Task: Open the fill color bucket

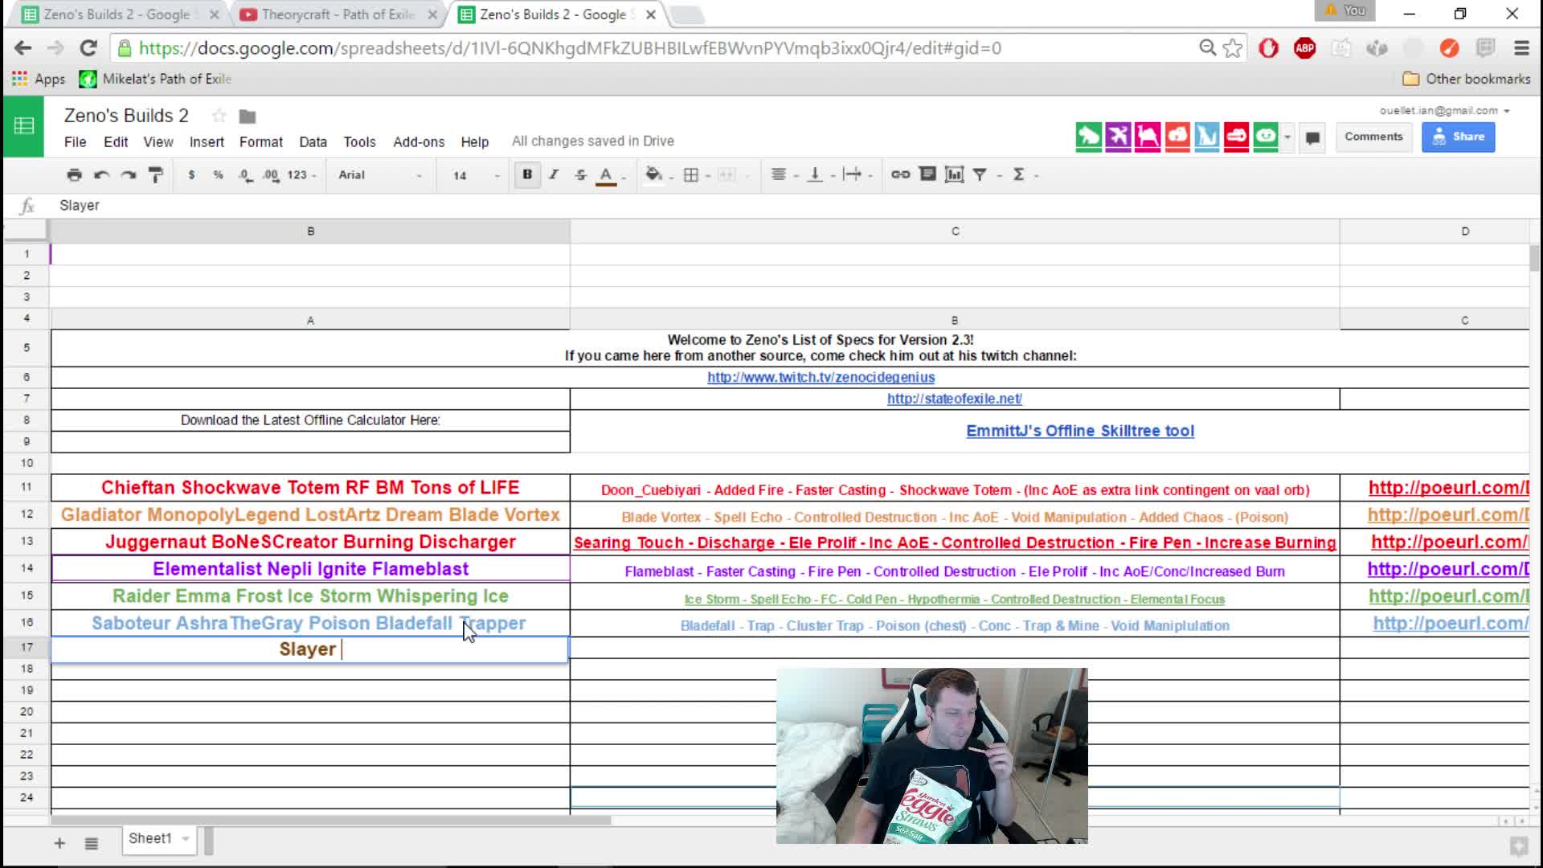Action: [x=654, y=174]
